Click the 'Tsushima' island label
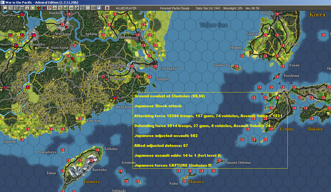 291,75
